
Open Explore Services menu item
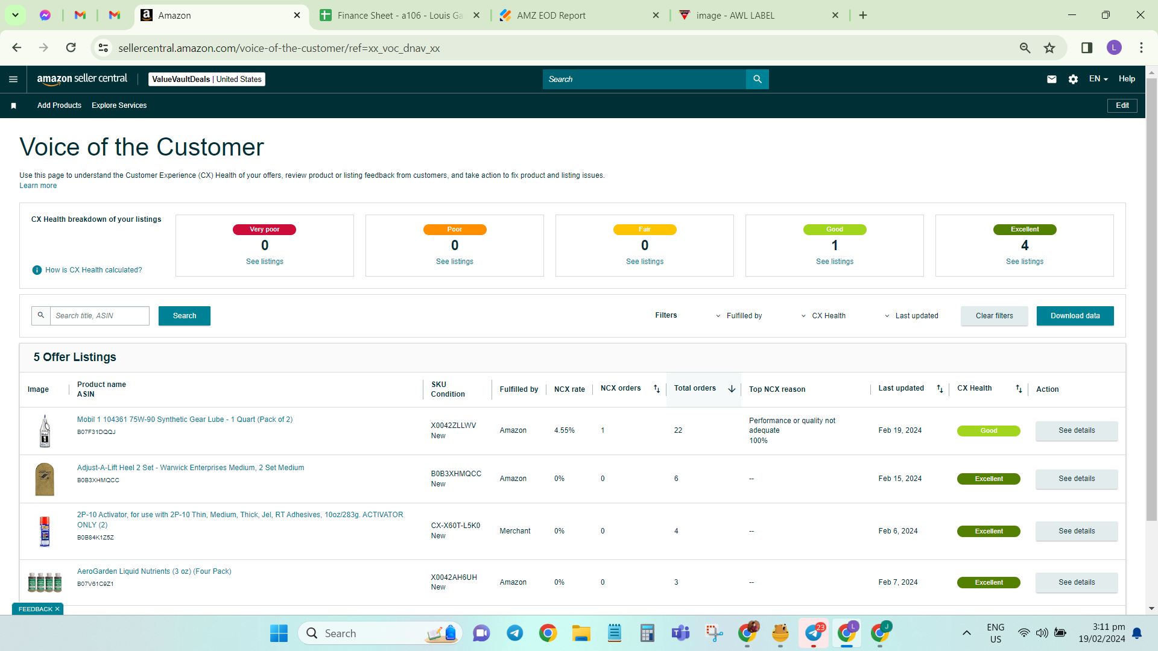[x=119, y=105]
